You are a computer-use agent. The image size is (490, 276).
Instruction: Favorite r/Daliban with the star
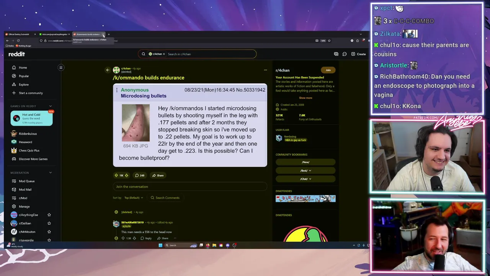point(49,223)
